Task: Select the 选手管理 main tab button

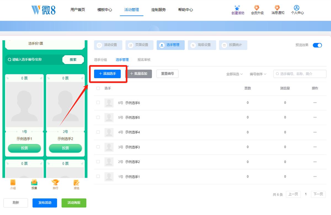Action: [170, 45]
